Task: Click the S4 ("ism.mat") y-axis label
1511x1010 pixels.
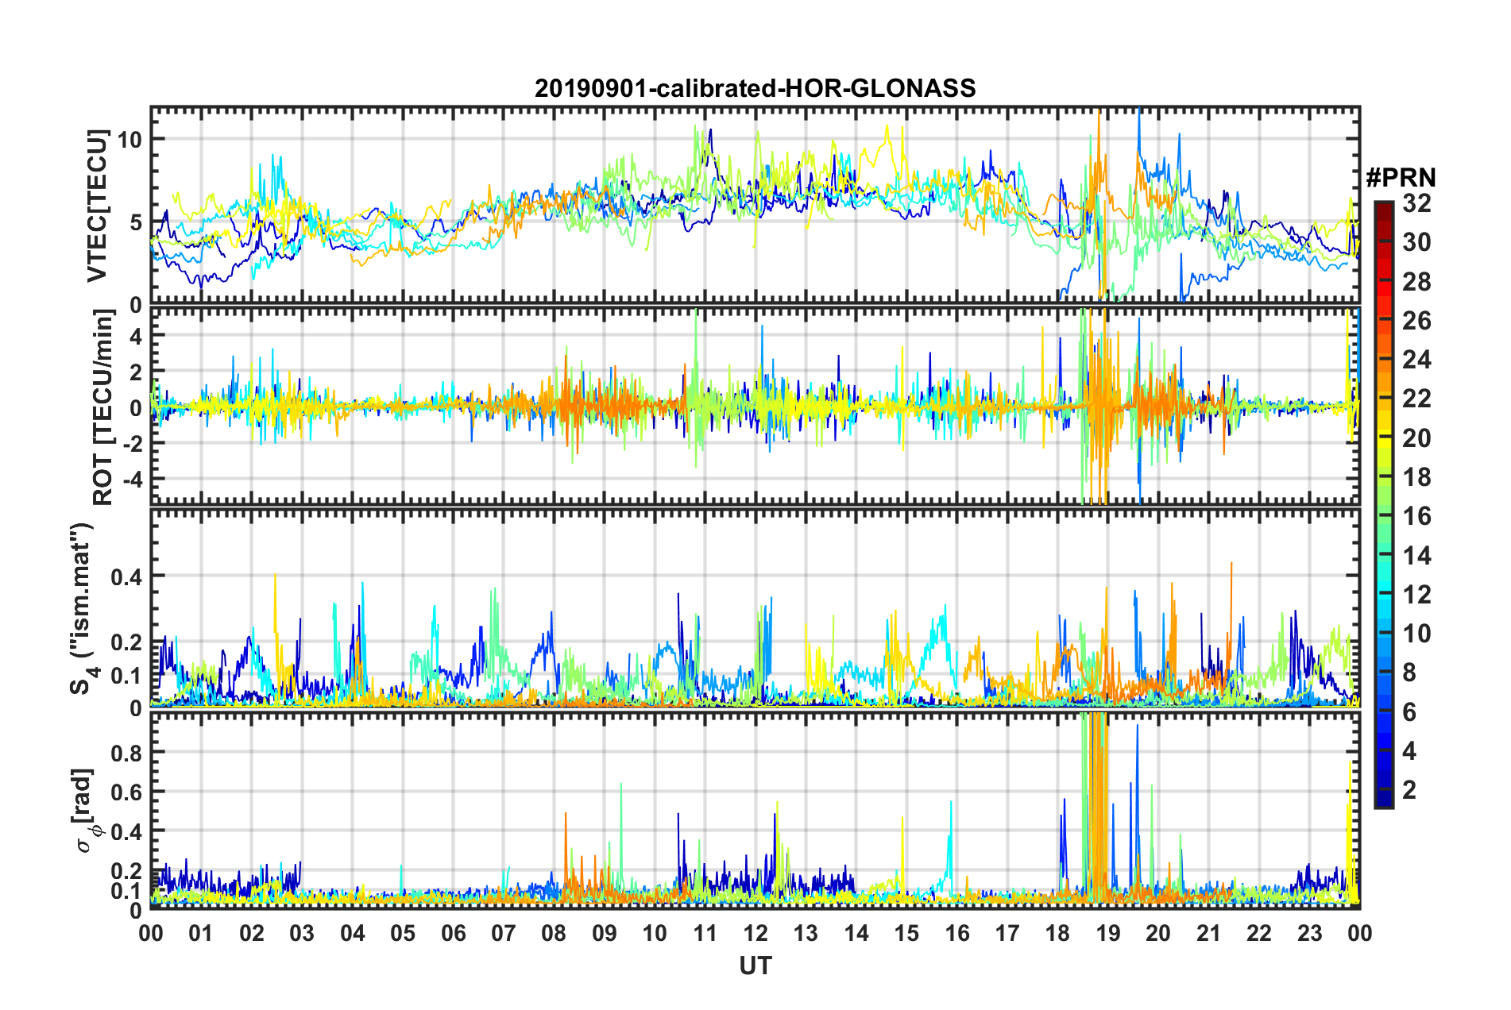Action: (84, 608)
